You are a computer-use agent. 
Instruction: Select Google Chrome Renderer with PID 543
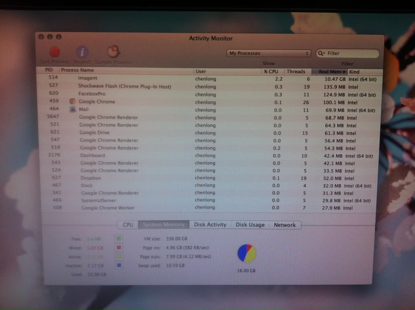click(209, 163)
